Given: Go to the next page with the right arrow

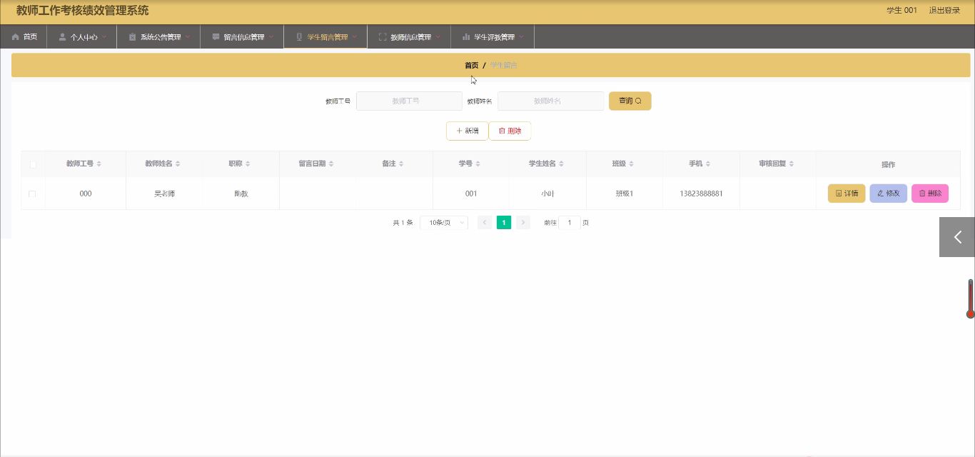Looking at the screenshot, I should (523, 223).
